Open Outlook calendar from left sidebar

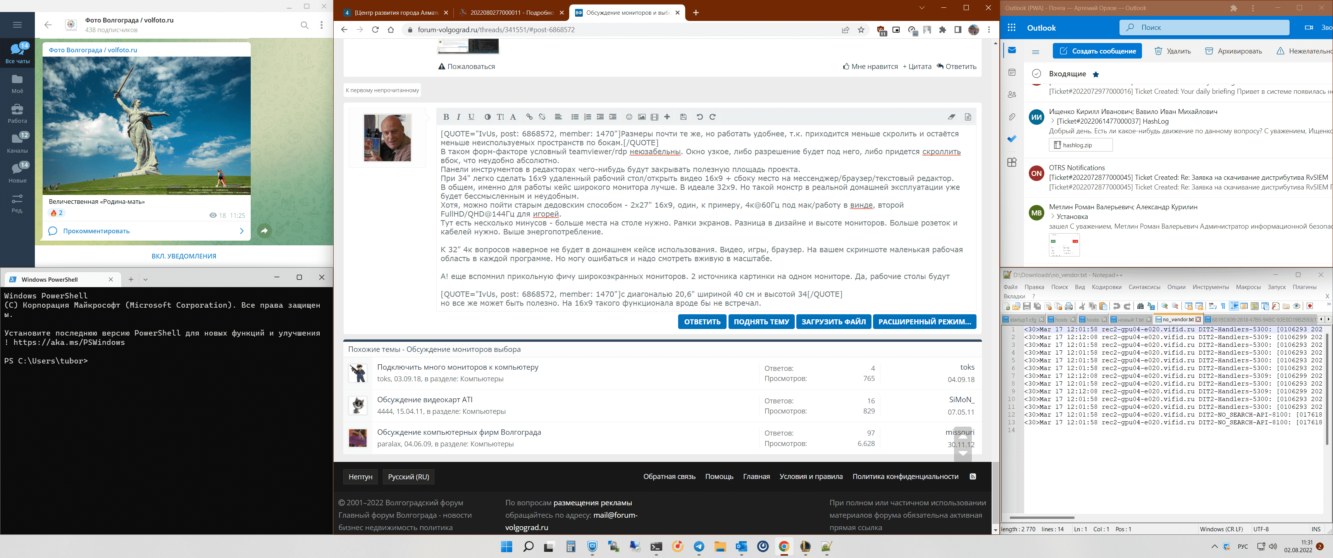pyautogui.click(x=1012, y=72)
